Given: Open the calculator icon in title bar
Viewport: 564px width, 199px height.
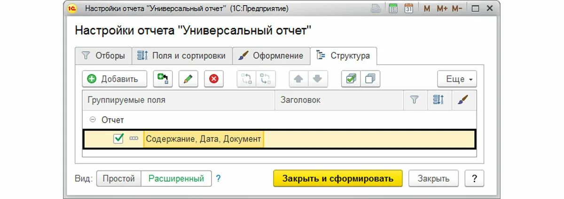Looking at the screenshot, I should pos(393,8).
